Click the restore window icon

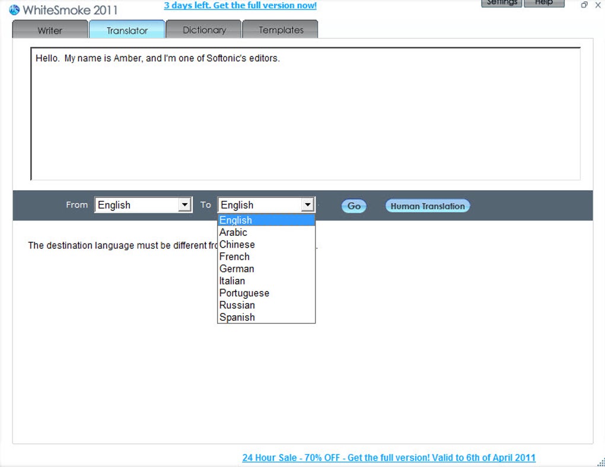(x=584, y=5)
